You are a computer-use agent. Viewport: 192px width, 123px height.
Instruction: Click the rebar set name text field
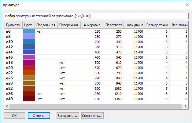tap(96, 16)
